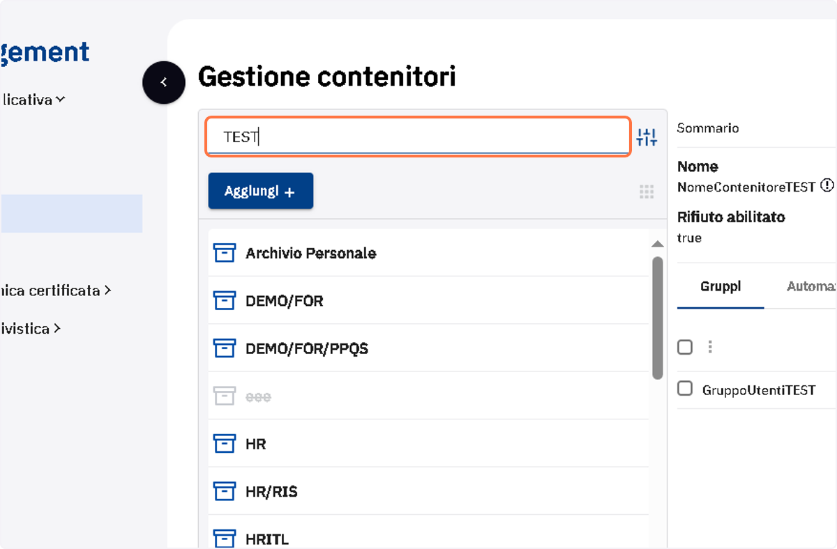Click the archive icon of DEMO/FOR
The image size is (837, 549).
point(224,300)
